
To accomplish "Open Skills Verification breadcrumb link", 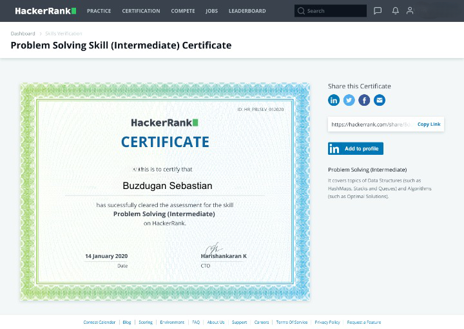I will (63, 34).
